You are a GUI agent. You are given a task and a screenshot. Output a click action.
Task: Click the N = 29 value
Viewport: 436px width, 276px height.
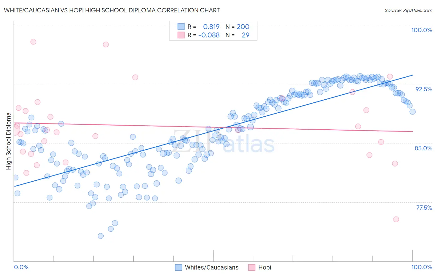[245, 35]
